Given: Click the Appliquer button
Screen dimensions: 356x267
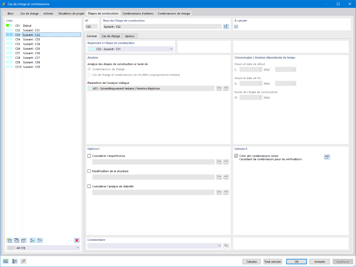Looking at the screenshot, I should coord(343,262).
